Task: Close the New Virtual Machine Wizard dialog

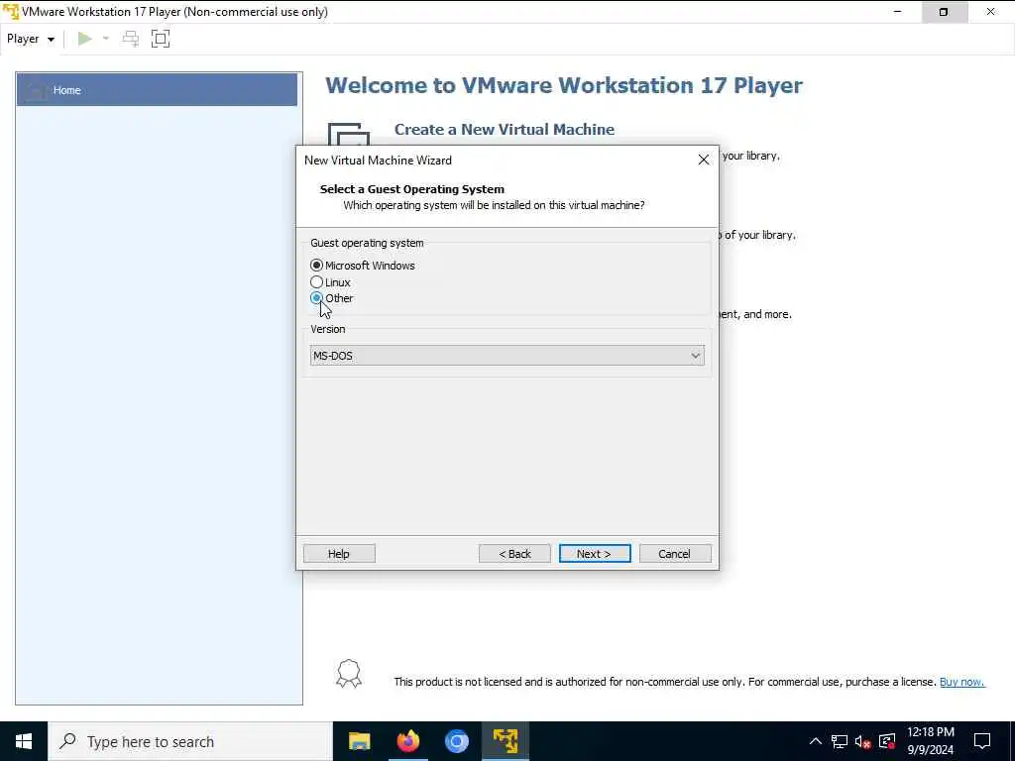Action: [704, 160]
